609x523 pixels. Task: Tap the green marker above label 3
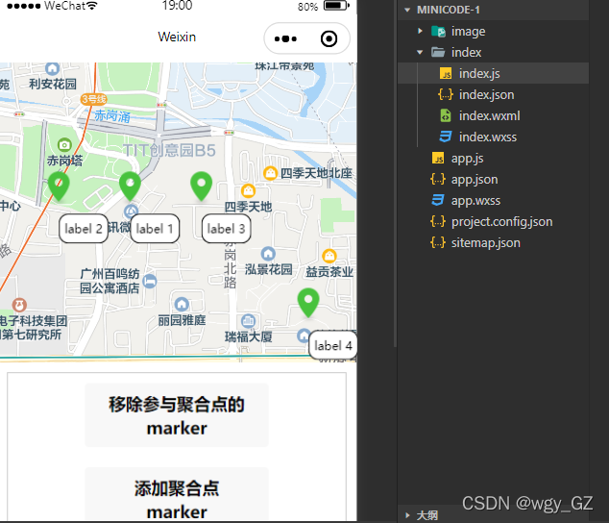(201, 187)
